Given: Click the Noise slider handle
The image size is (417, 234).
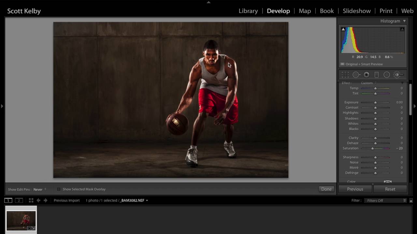Looking at the screenshot, I should (375, 162).
